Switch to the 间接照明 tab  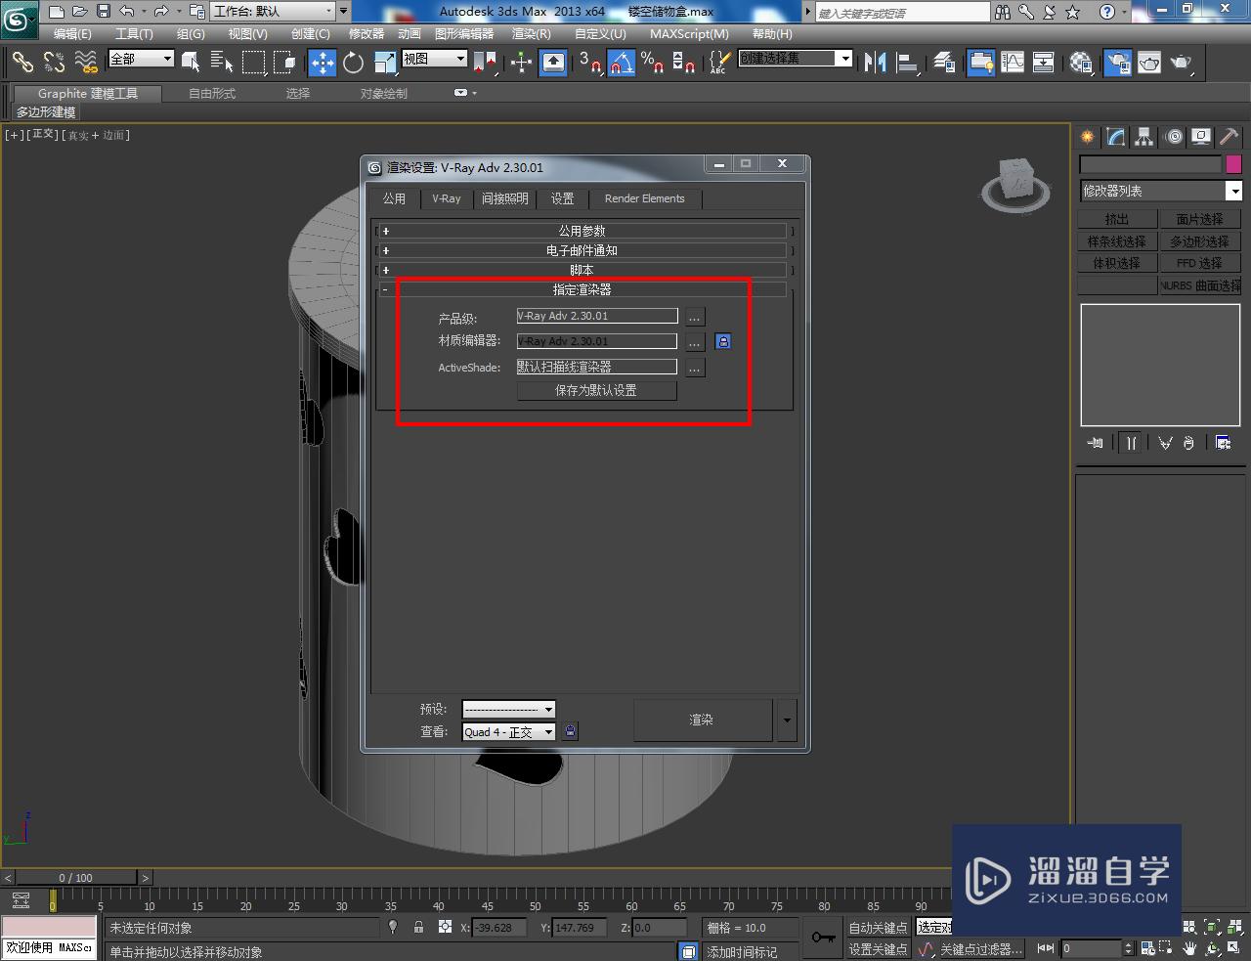coord(505,198)
